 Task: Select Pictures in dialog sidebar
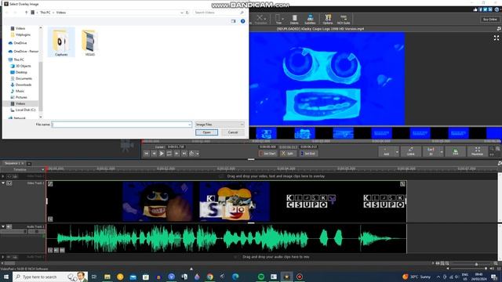19,97
